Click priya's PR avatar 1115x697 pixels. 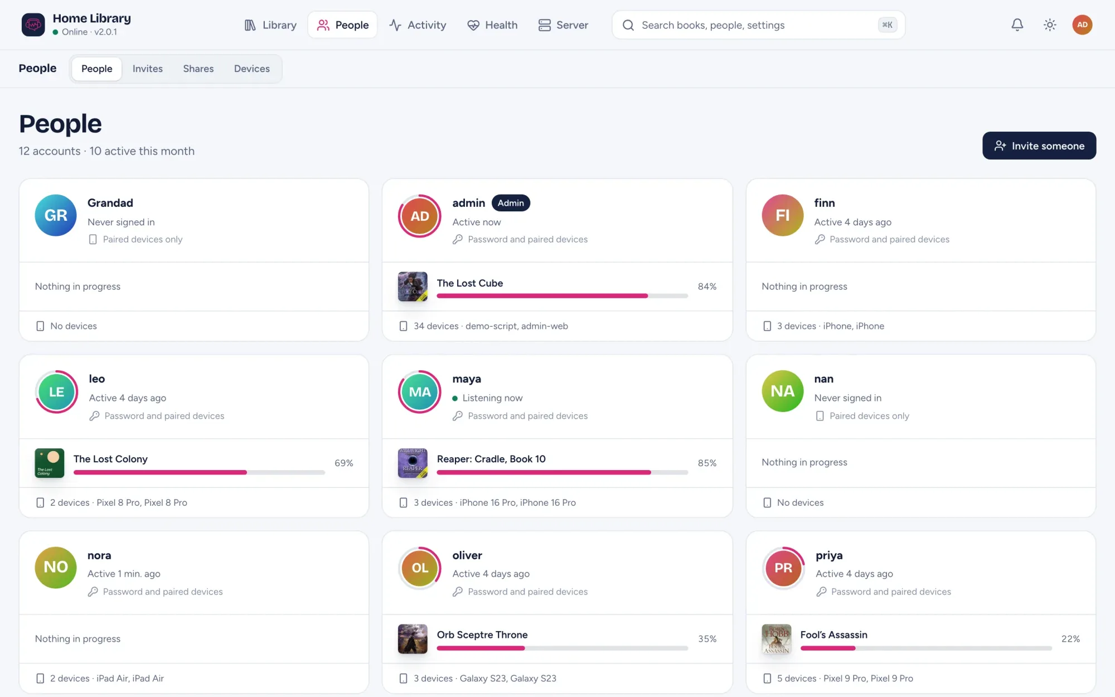(783, 568)
